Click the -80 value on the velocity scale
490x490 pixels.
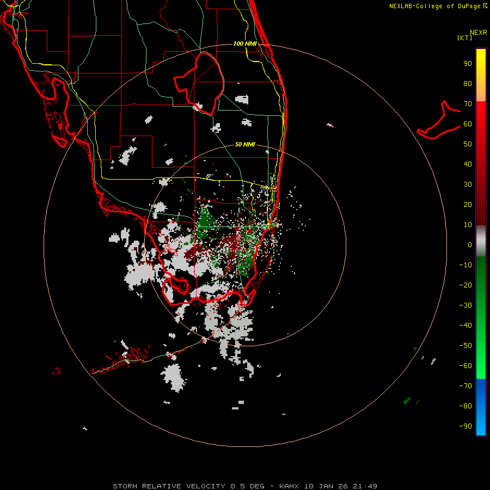coord(465,406)
